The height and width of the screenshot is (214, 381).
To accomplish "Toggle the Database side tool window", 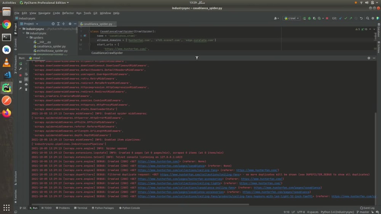I will [379, 30].
